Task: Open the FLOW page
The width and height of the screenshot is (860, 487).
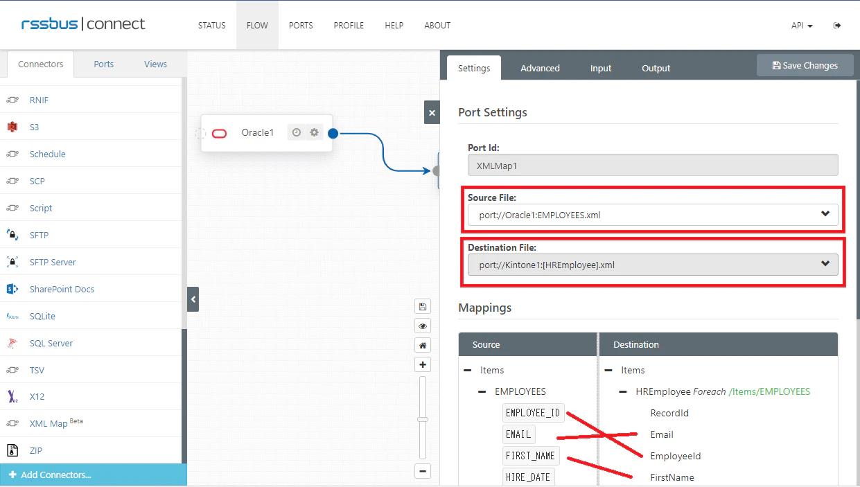Action: pyautogui.click(x=257, y=26)
